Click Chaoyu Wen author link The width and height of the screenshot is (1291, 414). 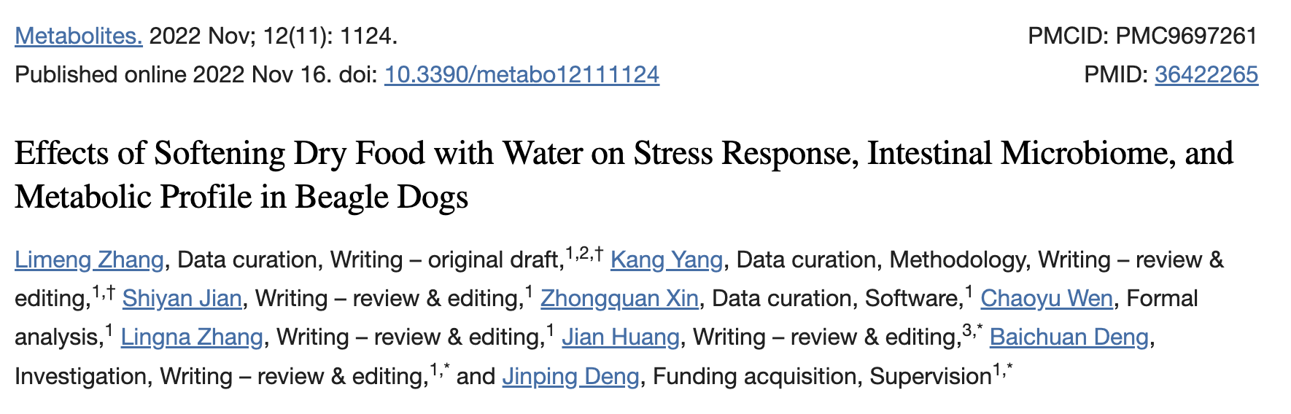pos(1046,298)
